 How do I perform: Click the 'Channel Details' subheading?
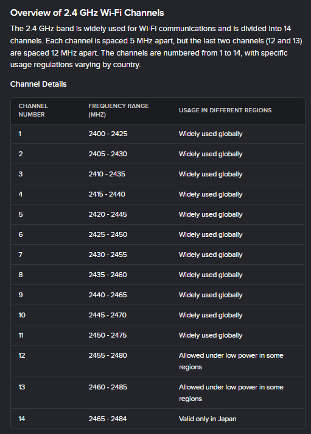tap(38, 84)
